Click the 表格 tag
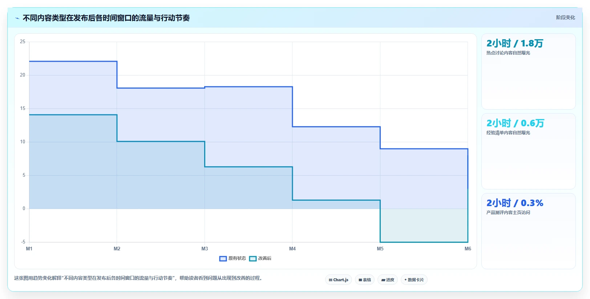Screen dimensions: 590x299 [x=365, y=280]
